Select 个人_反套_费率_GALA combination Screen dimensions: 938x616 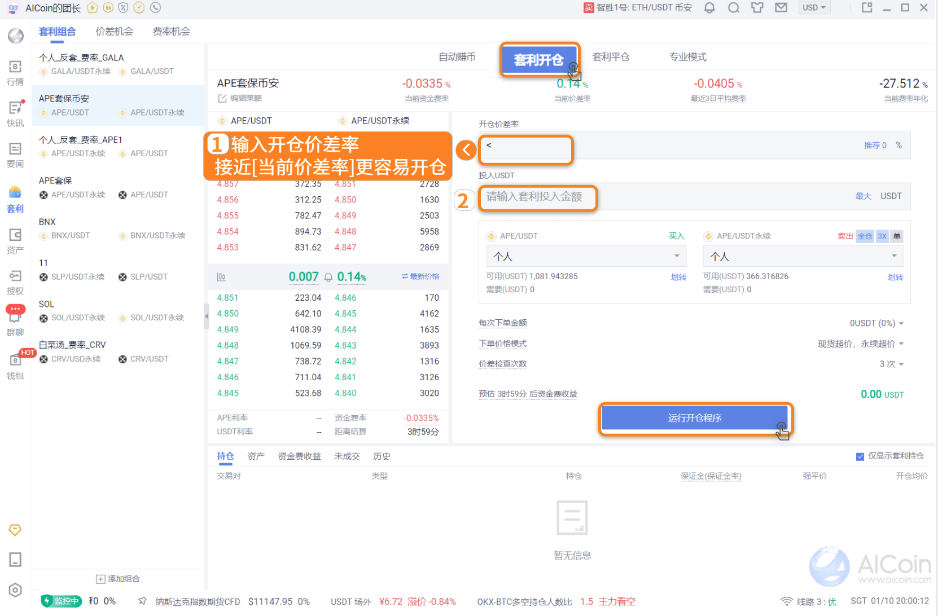click(x=118, y=64)
